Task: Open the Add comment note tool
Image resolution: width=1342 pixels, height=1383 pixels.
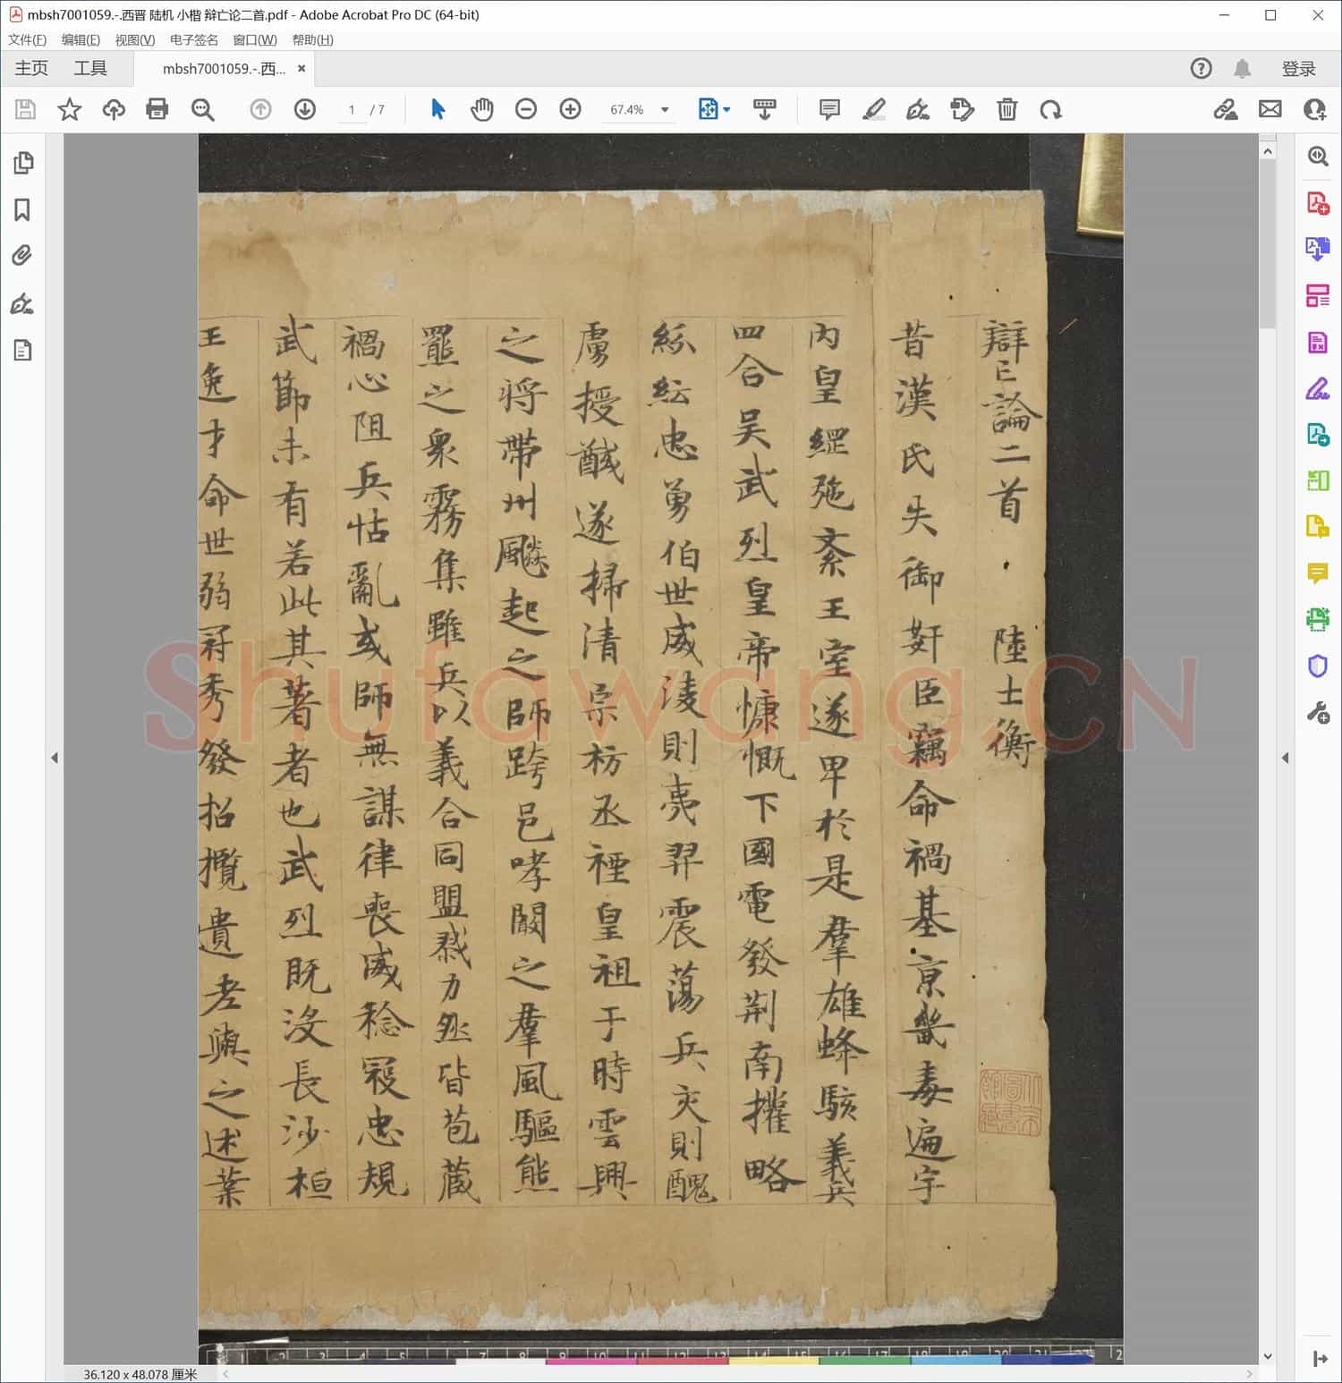Action: tap(829, 109)
